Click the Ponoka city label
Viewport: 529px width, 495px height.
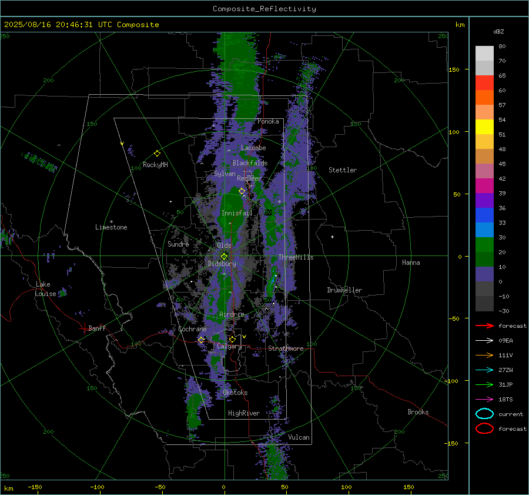pos(268,121)
